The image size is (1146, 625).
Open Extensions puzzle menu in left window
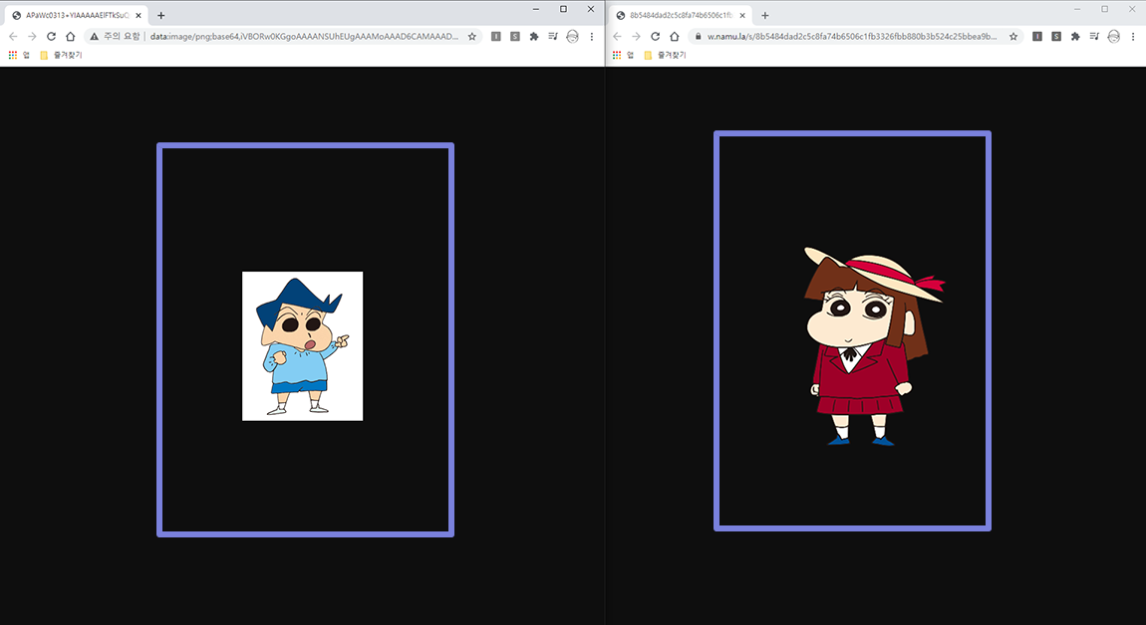534,37
